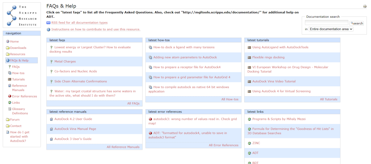This screenshot has height=164, width=371.
Task: Click globe icon beside ADT link
Action: pyautogui.click(x=249, y=153)
